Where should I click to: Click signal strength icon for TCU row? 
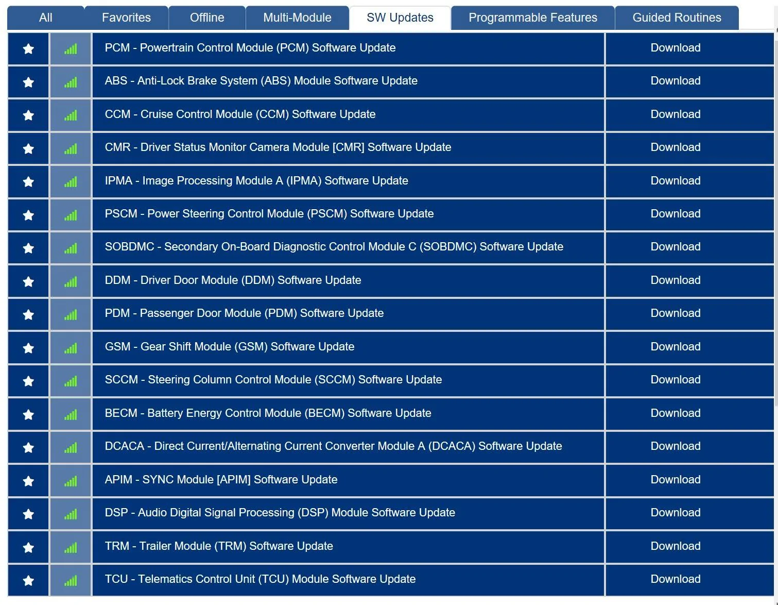pyautogui.click(x=71, y=580)
